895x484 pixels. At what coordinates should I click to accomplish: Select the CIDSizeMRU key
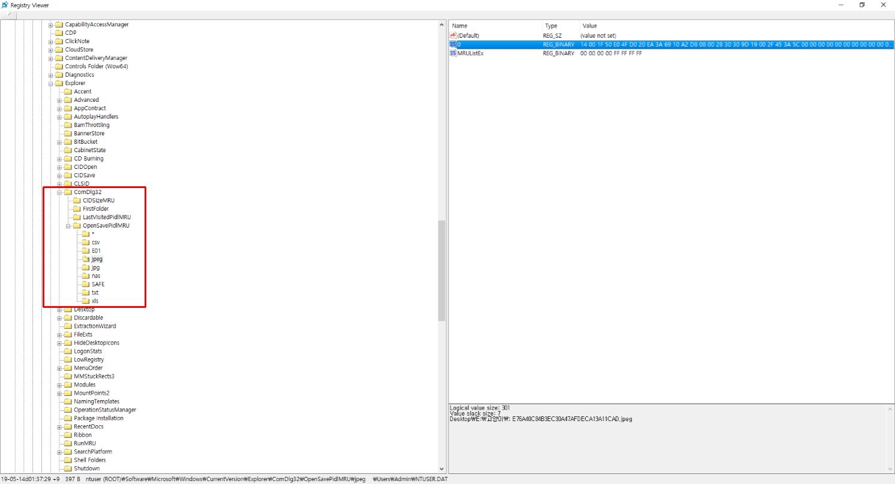tap(98, 201)
